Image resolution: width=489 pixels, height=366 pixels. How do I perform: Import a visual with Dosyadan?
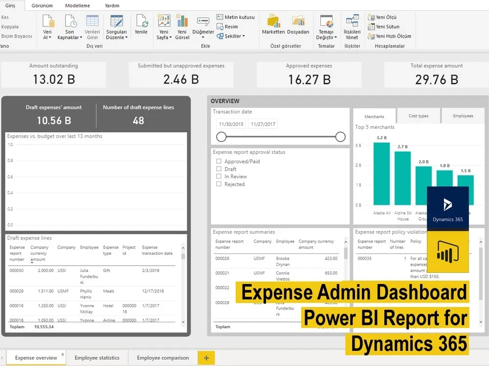299,24
